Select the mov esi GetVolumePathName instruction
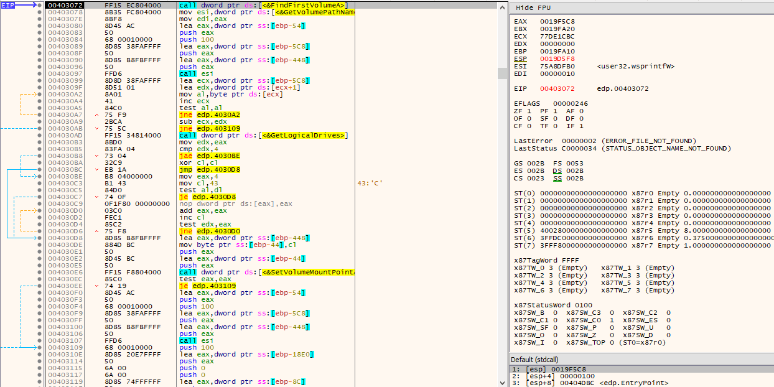The height and width of the screenshot is (387, 774). (x=267, y=12)
